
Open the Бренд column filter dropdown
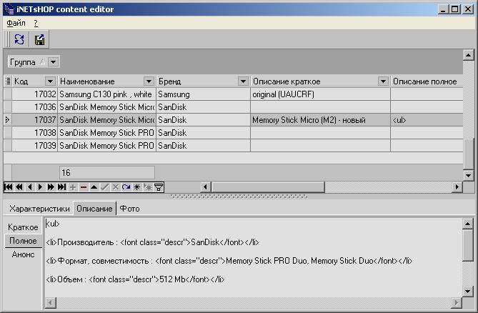point(243,81)
